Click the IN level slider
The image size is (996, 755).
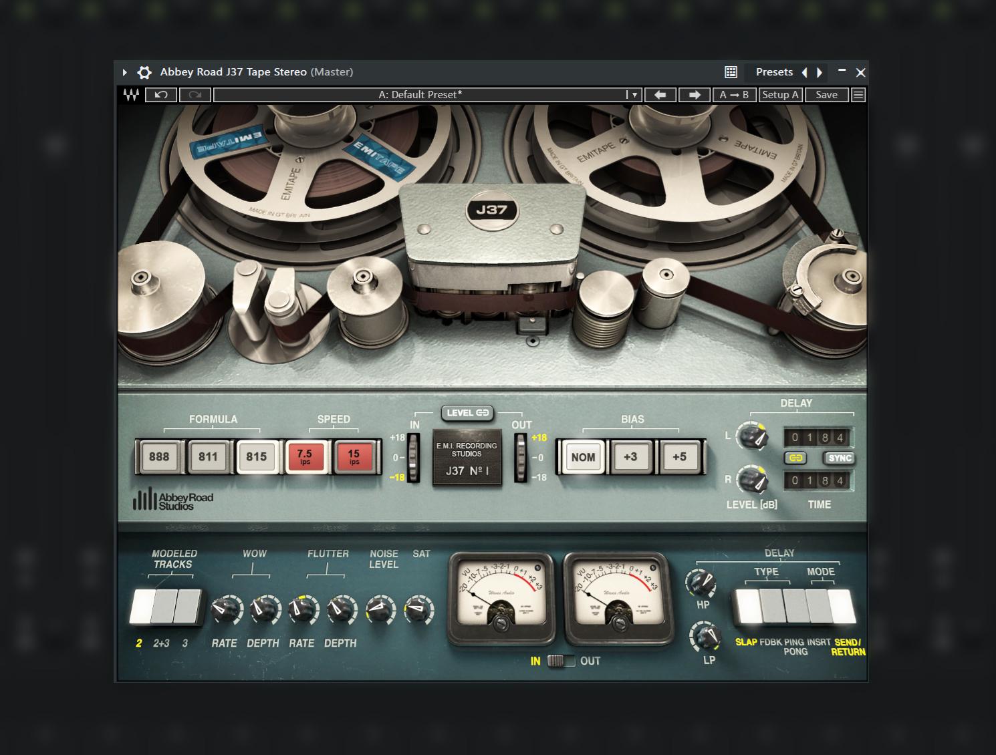coord(414,458)
